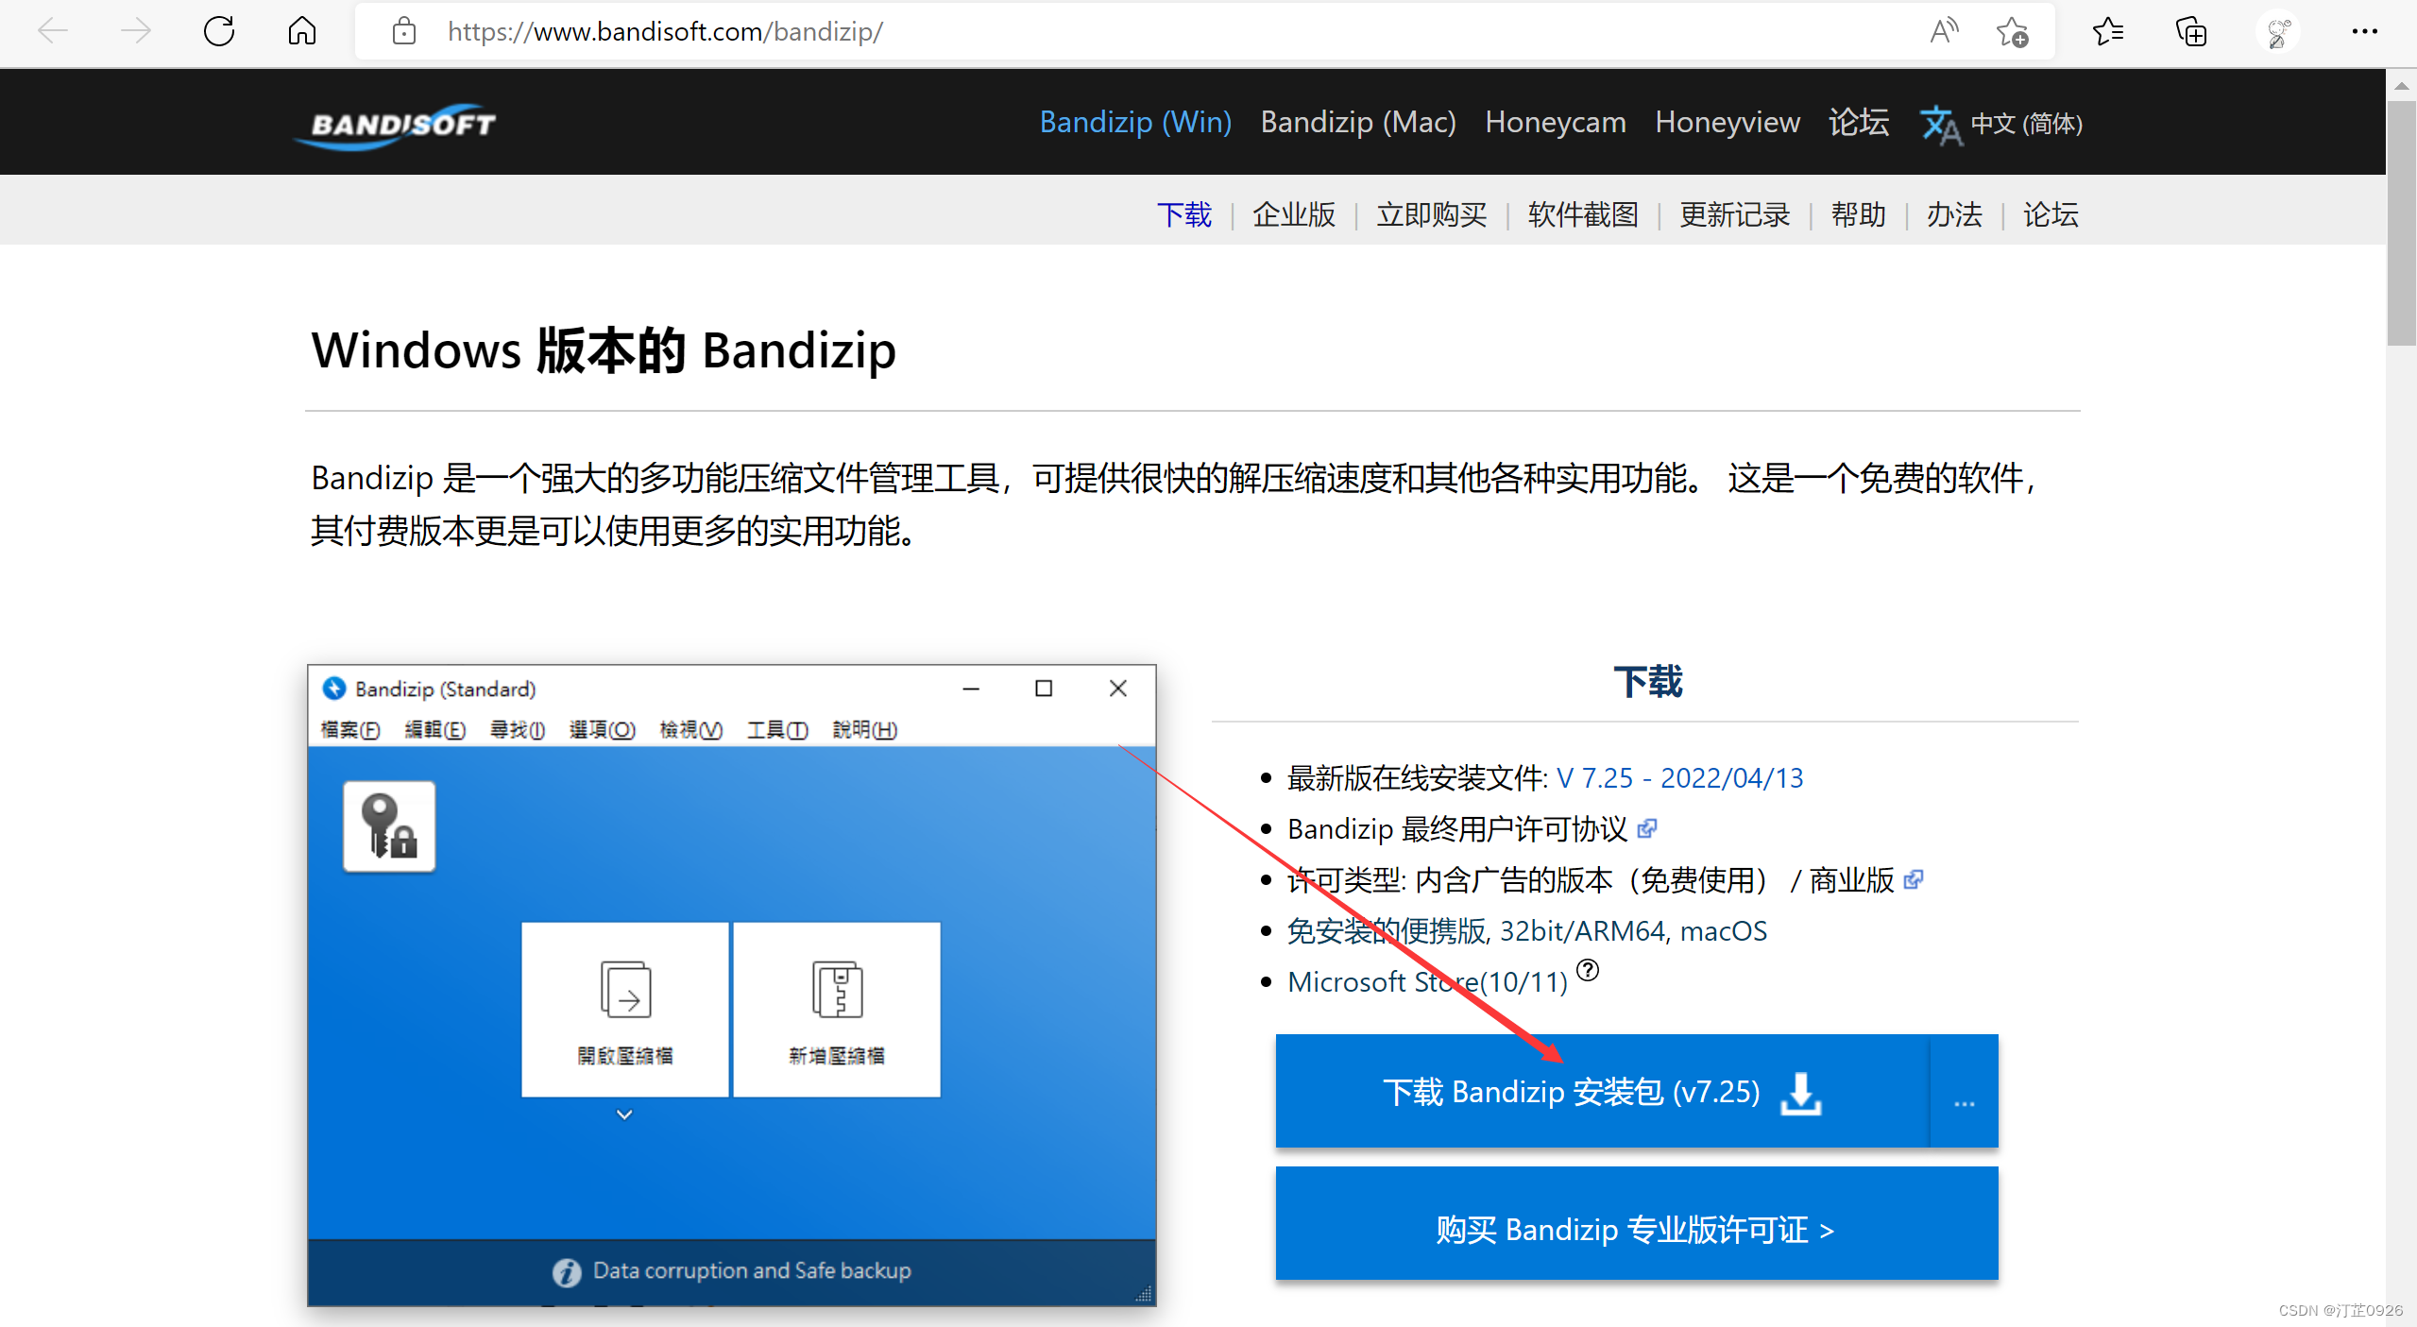Click the Bandisoft logo

[x=401, y=124]
